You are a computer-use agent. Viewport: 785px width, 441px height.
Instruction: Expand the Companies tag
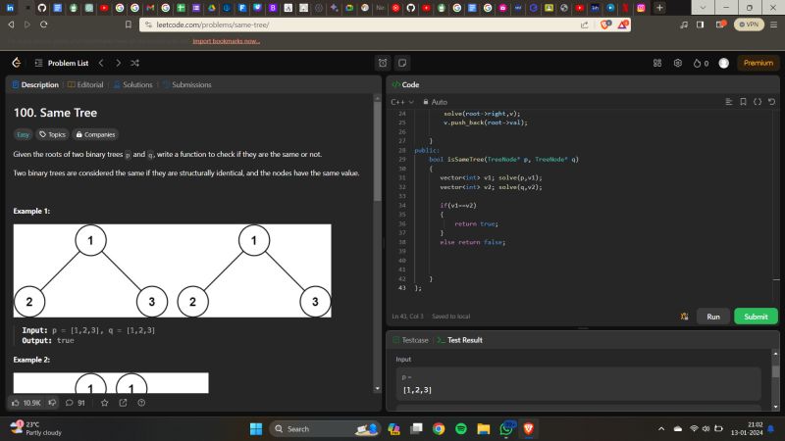pos(95,134)
